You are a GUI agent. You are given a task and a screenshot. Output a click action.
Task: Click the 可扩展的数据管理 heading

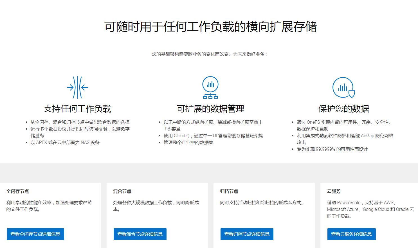(x=210, y=109)
